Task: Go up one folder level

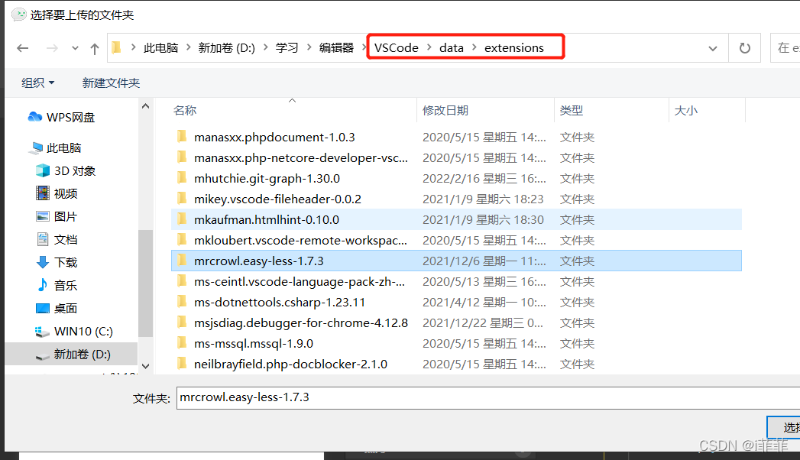Action: (93, 47)
